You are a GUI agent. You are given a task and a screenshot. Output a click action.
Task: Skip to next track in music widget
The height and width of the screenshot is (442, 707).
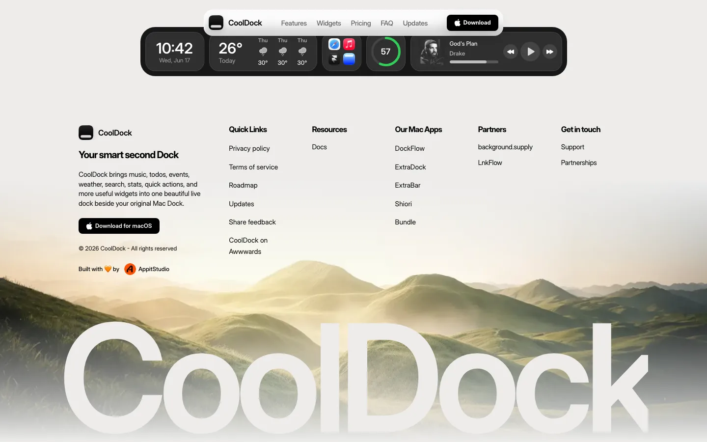(x=550, y=52)
